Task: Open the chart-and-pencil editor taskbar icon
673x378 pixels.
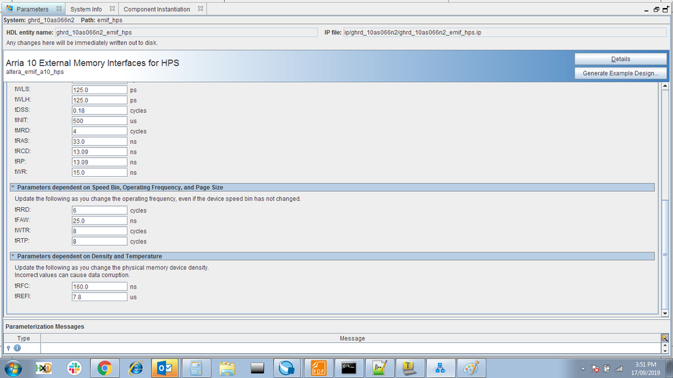Action: tap(379, 368)
